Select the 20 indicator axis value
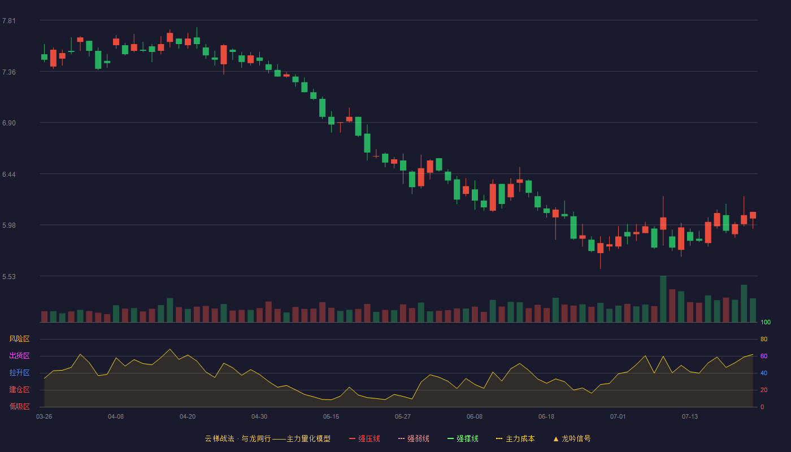 (764, 390)
